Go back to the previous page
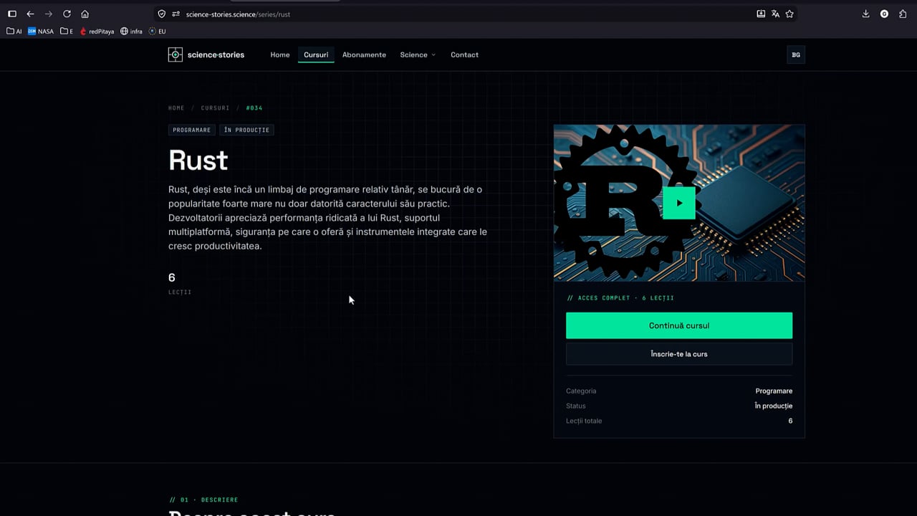The width and height of the screenshot is (917, 516). click(30, 14)
